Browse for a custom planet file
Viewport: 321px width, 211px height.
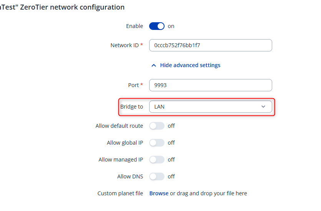point(159,193)
